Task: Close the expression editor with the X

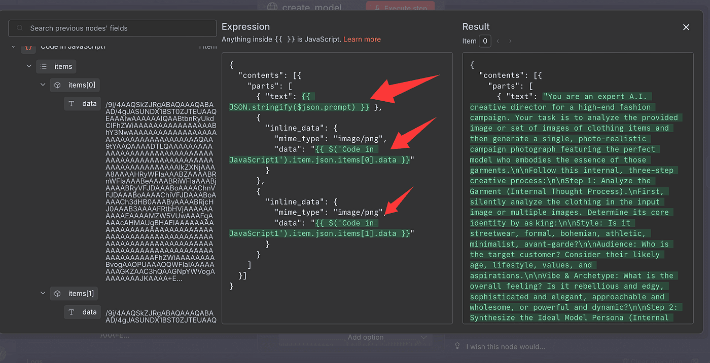Action: [686, 27]
